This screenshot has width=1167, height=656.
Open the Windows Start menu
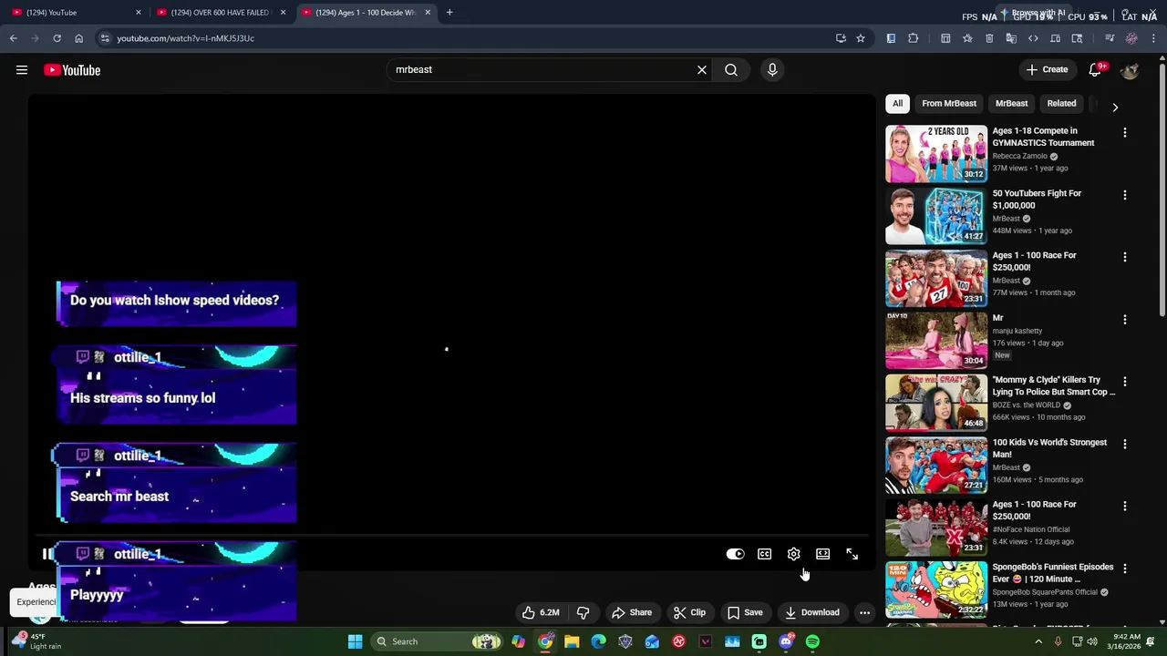coord(355,641)
